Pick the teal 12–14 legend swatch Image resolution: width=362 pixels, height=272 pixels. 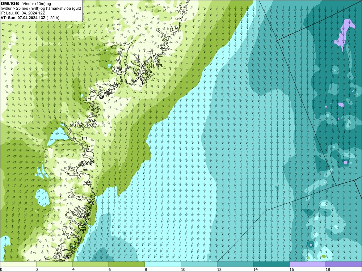point(235,264)
